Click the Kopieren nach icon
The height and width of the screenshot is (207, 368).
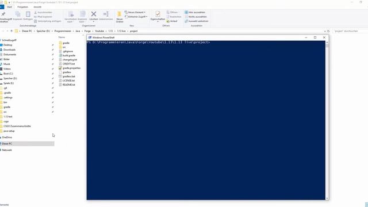(82, 14)
